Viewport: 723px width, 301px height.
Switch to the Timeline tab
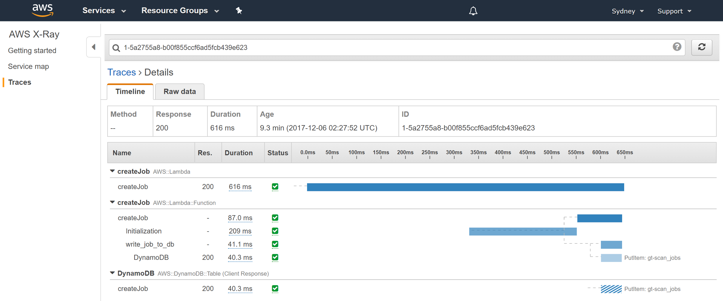[x=130, y=92]
